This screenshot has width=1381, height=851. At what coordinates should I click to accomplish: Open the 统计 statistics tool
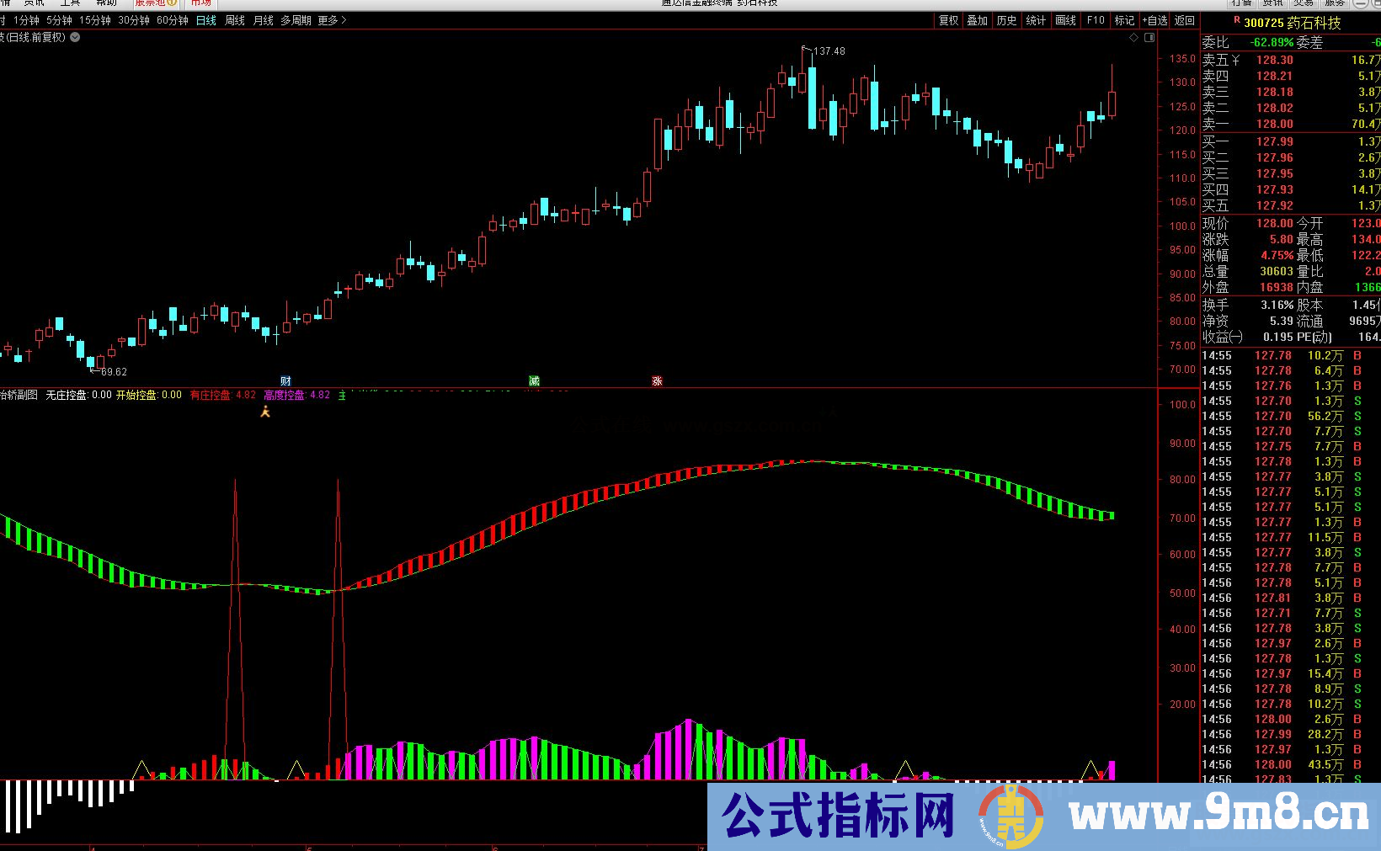coord(1035,19)
